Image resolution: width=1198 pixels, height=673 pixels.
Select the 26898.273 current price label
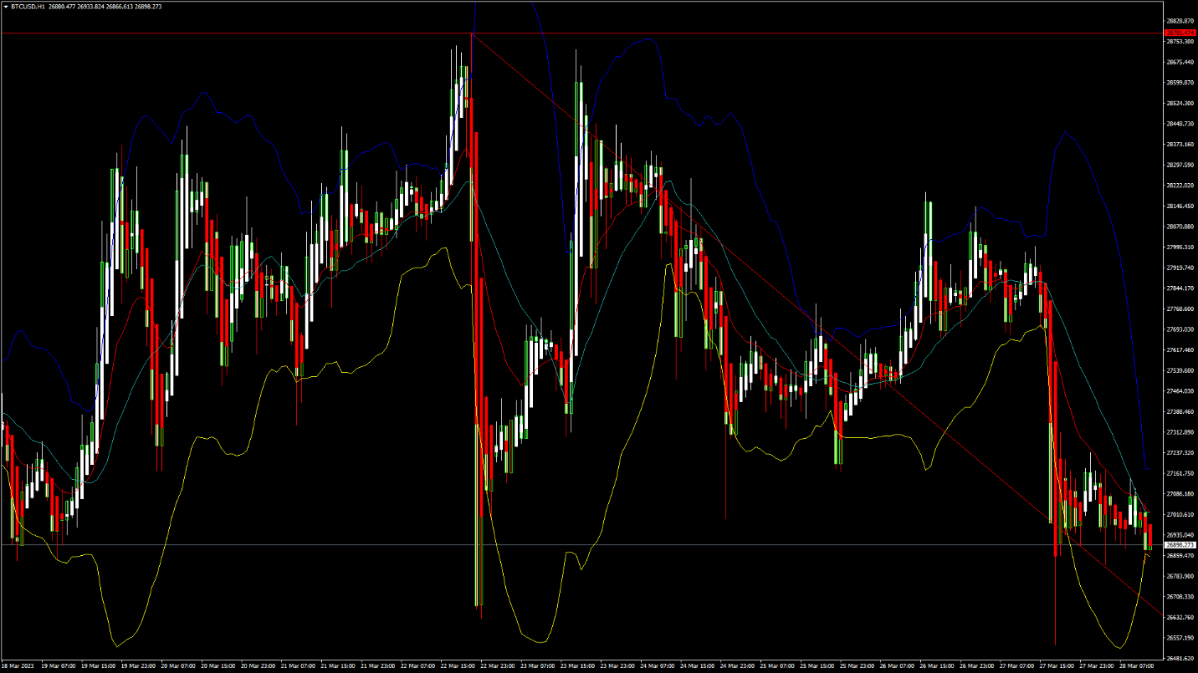(1179, 545)
